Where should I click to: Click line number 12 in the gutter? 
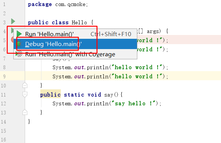3,103
